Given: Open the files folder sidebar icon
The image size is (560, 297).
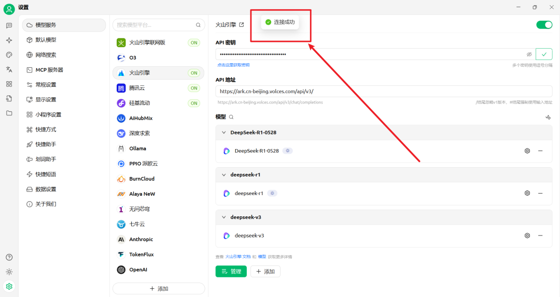Looking at the screenshot, I should (x=9, y=113).
